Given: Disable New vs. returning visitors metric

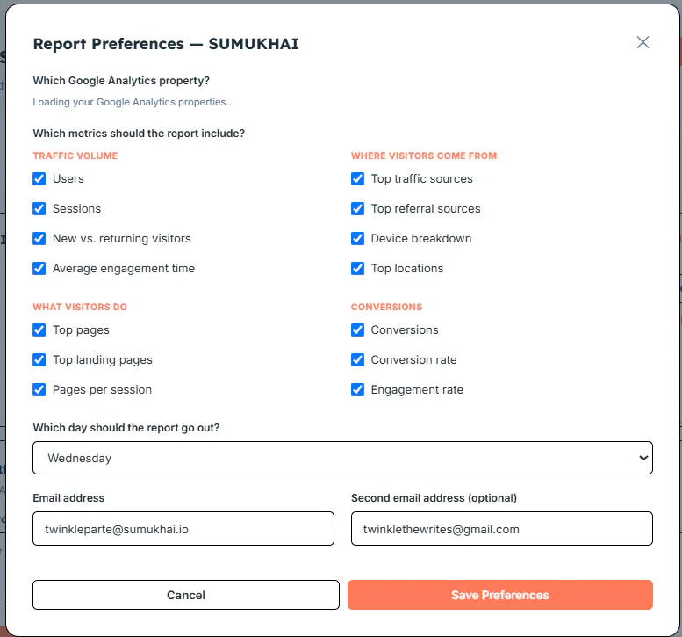Looking at the screenshot, I should coord(39,239).
